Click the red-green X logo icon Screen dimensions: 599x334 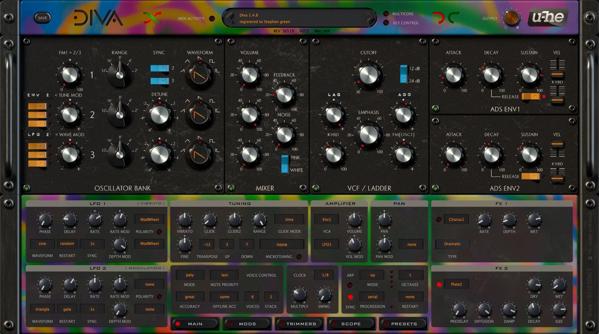click(153, 18)
